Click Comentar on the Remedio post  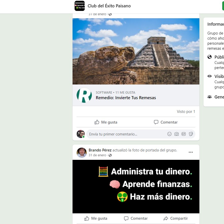pyautogui.click(x=166, y=122)
